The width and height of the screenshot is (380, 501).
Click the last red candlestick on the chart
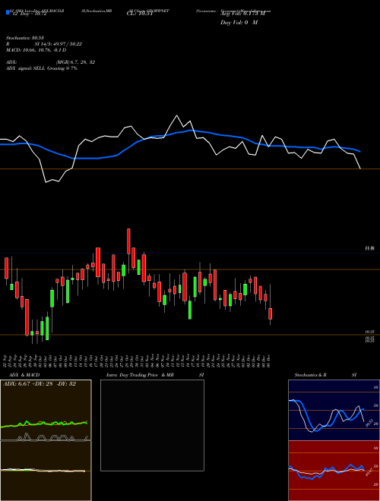[x=271, y=314]
